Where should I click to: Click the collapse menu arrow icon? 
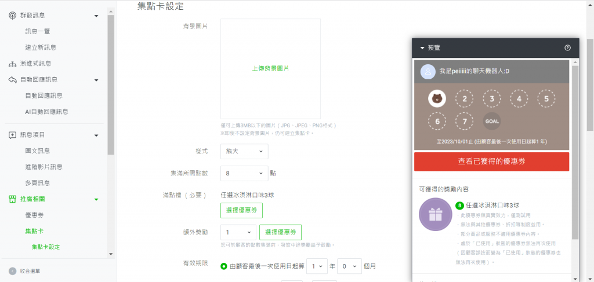coord(13,271)
